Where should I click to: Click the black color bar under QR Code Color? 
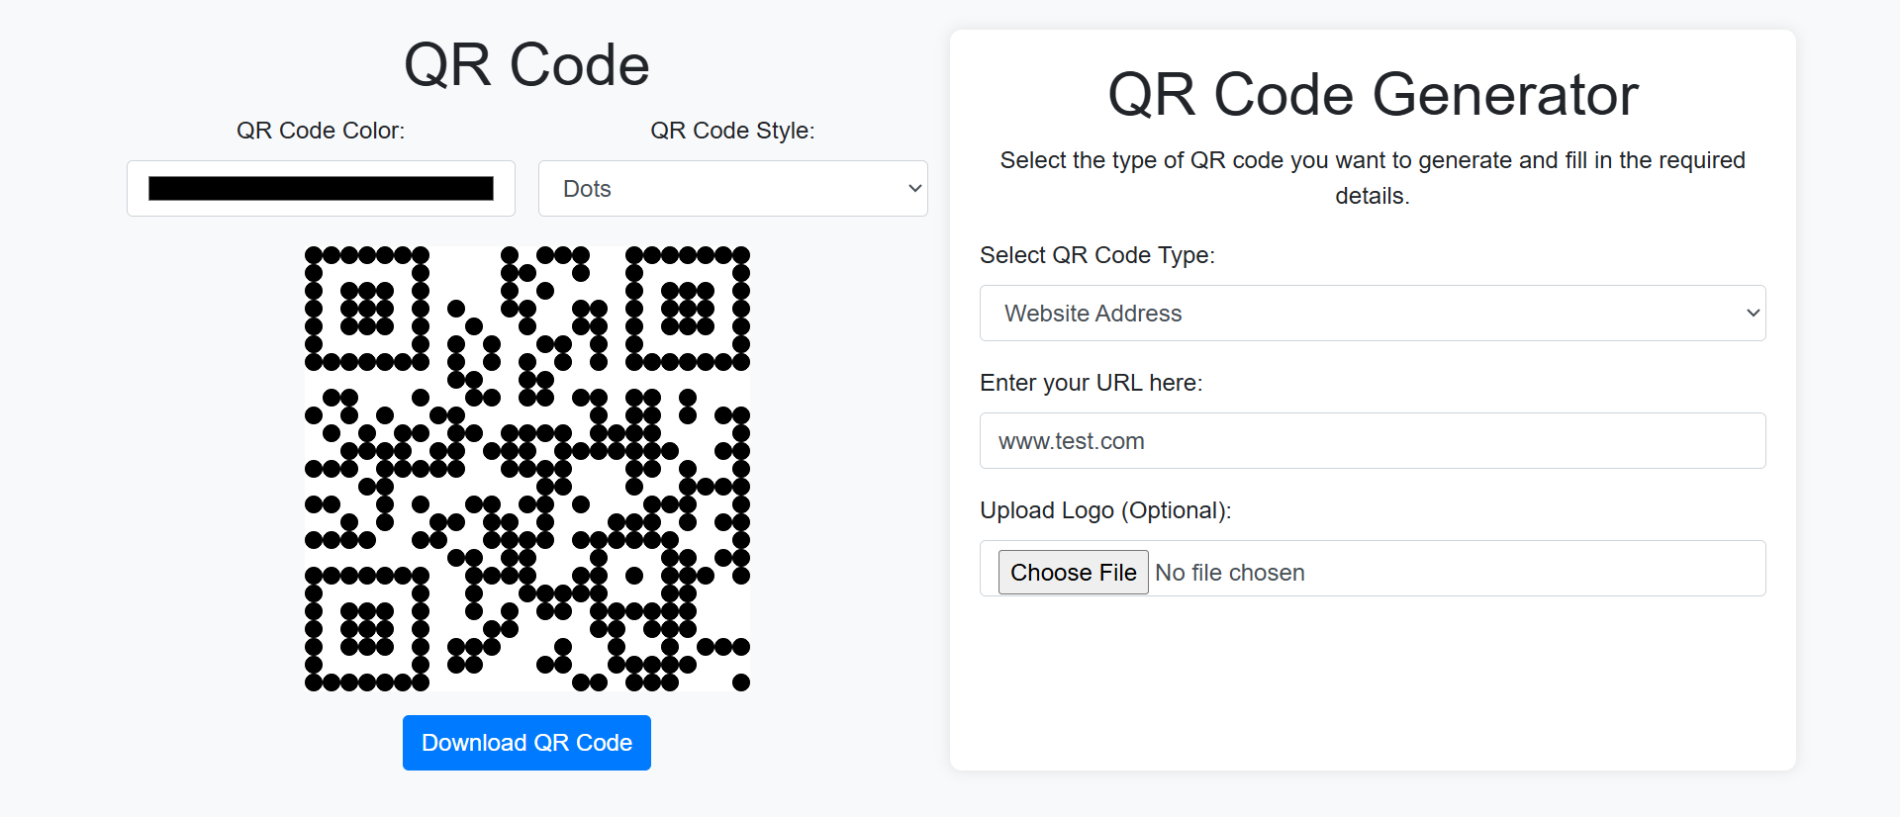pos(321,188)
